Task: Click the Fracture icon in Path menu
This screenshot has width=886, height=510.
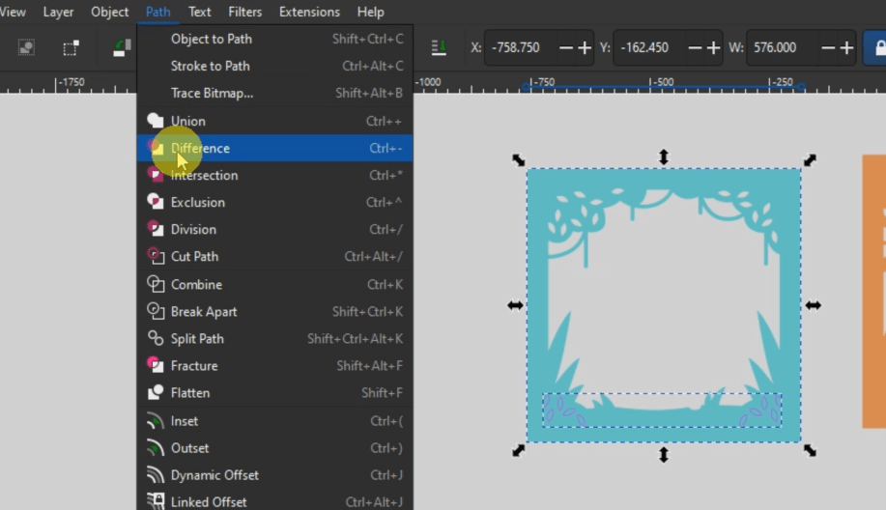Action: (155, 365)
